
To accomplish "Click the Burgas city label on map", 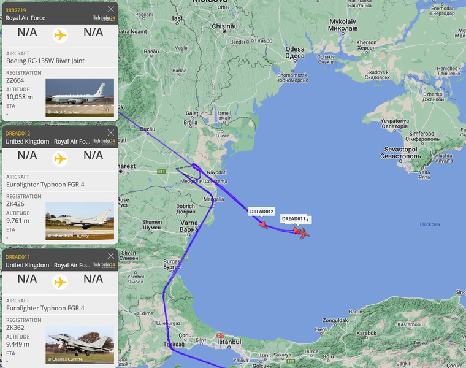I will pyautogui.click(x=172, y=264).
